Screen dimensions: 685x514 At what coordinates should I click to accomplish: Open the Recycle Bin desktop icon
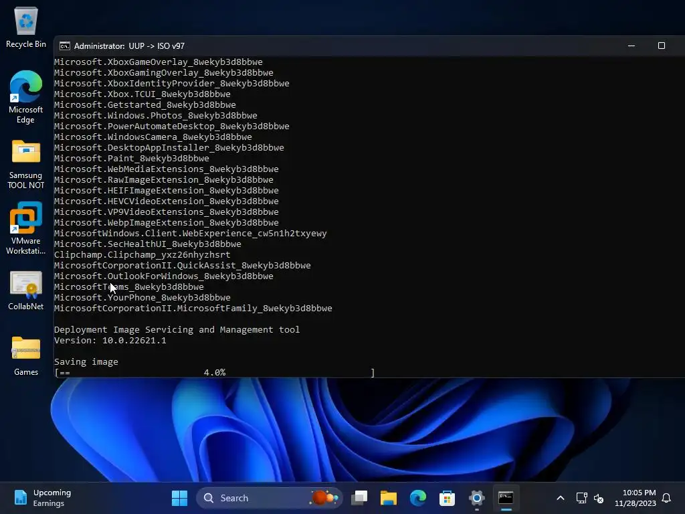tap(26, 27)
